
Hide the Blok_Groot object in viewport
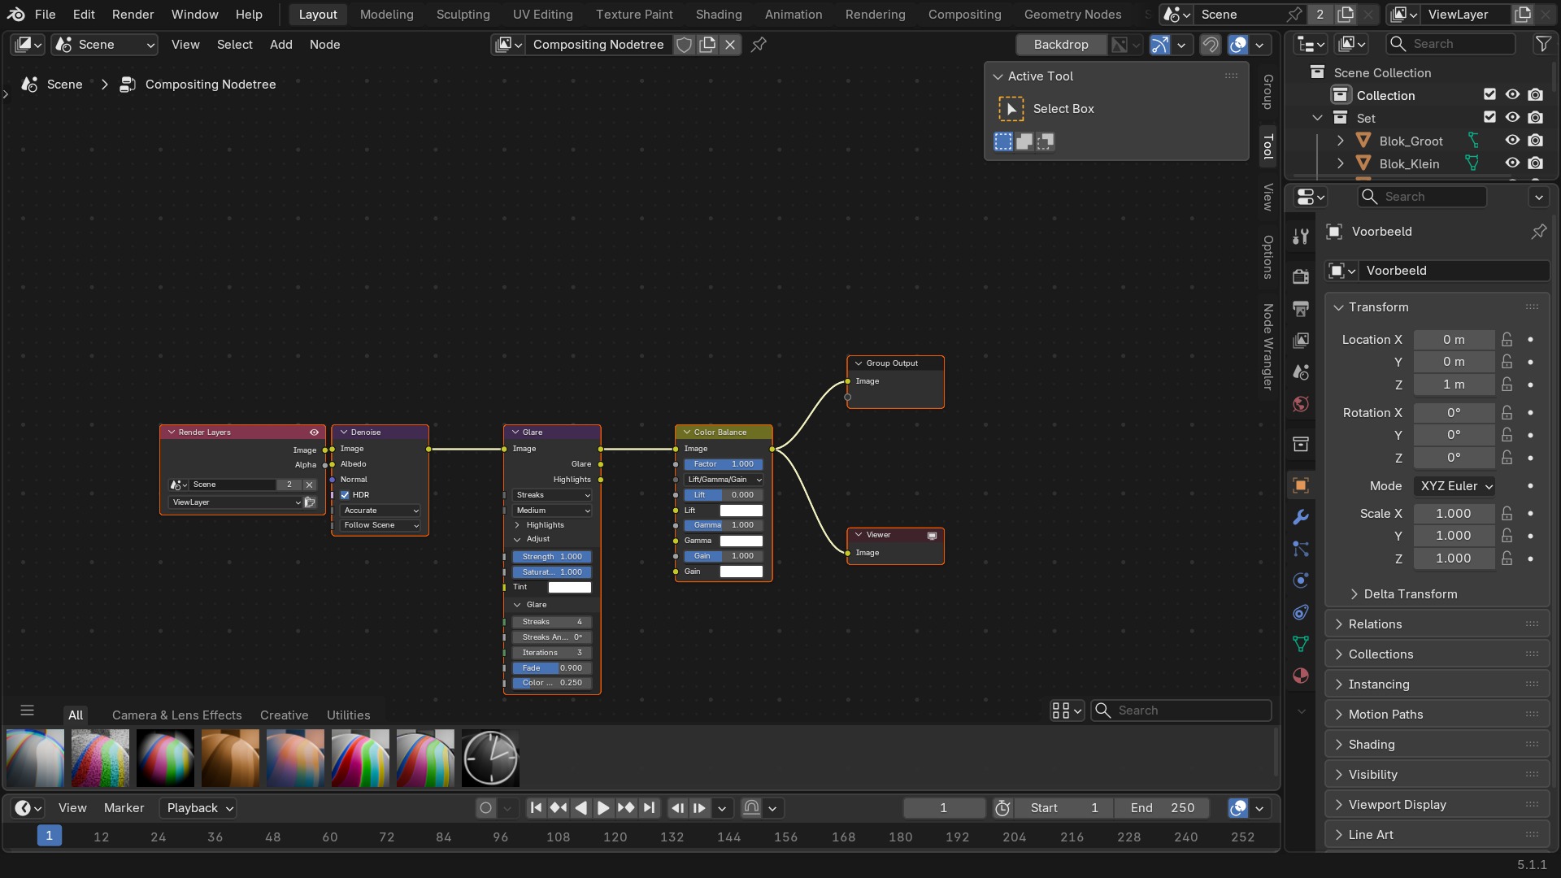[1512, 141]
